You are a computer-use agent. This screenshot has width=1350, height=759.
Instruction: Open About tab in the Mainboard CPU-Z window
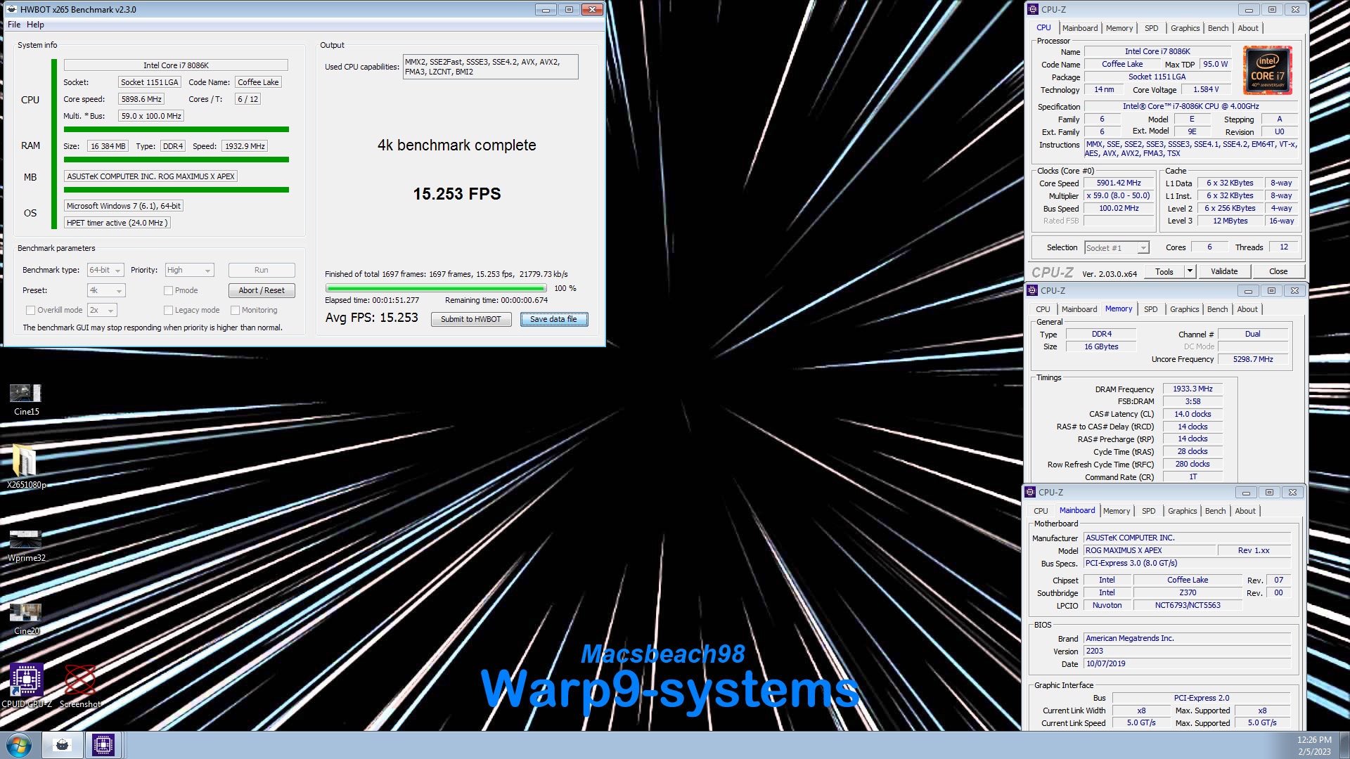click(1245, 511)
